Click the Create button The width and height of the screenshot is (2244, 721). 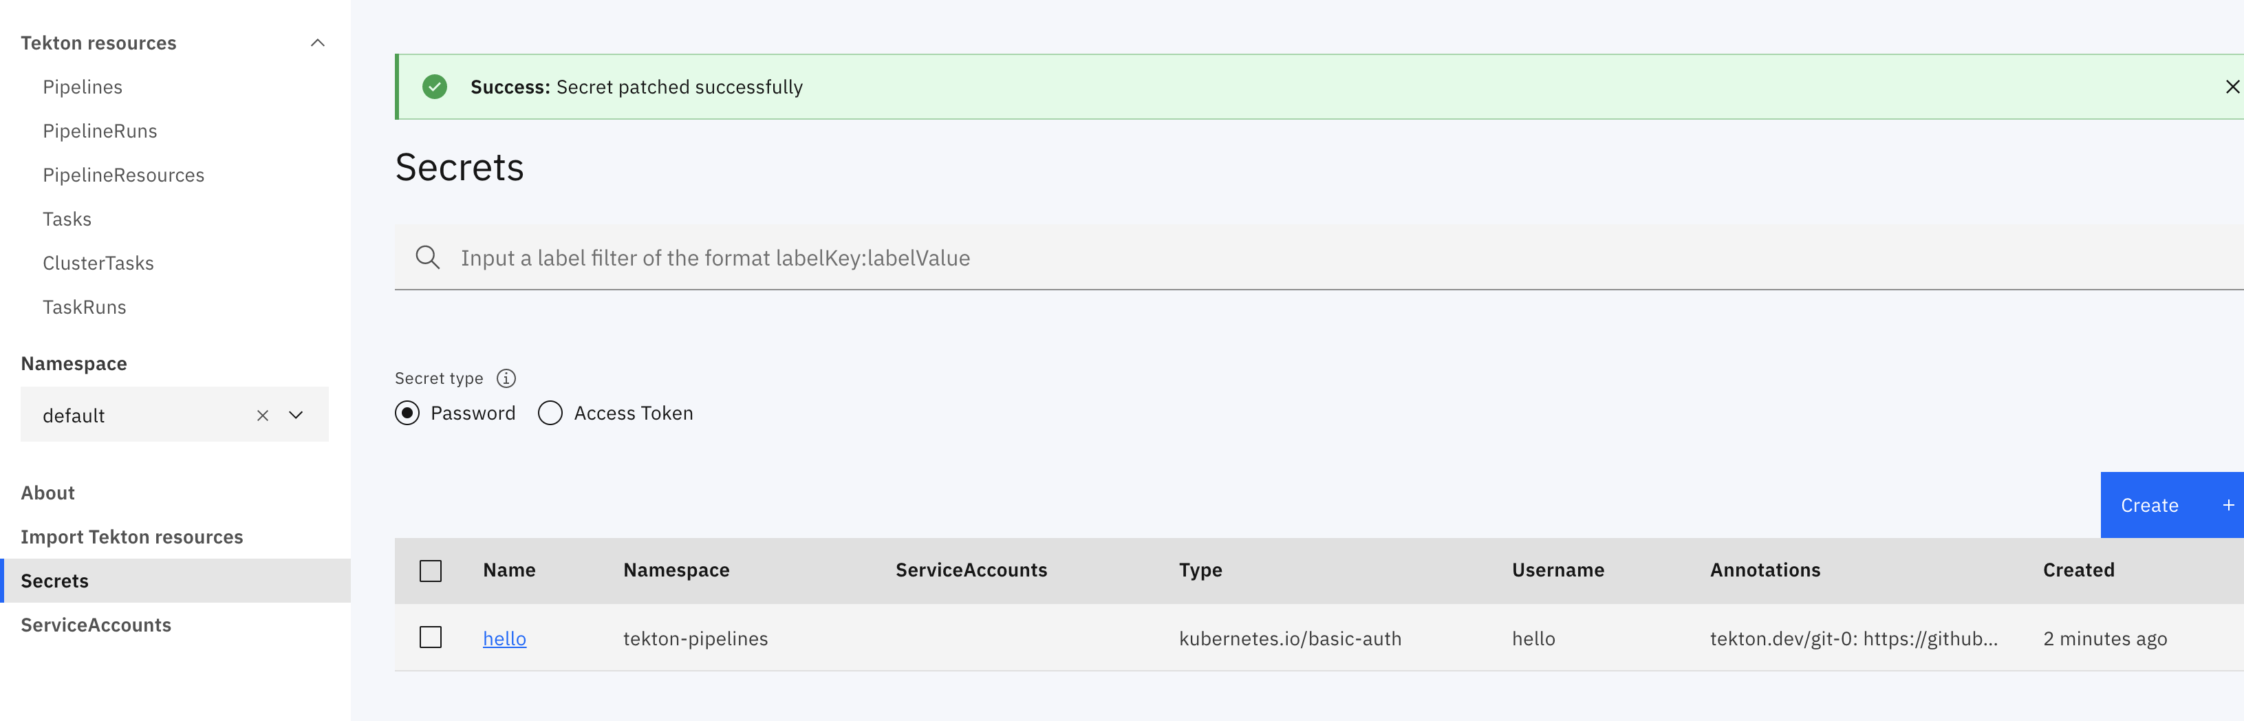pyautogui.click(x=2148, y=504)
